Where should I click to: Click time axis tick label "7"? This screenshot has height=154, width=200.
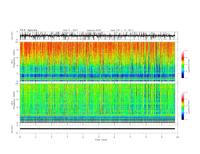coord(130,137)
